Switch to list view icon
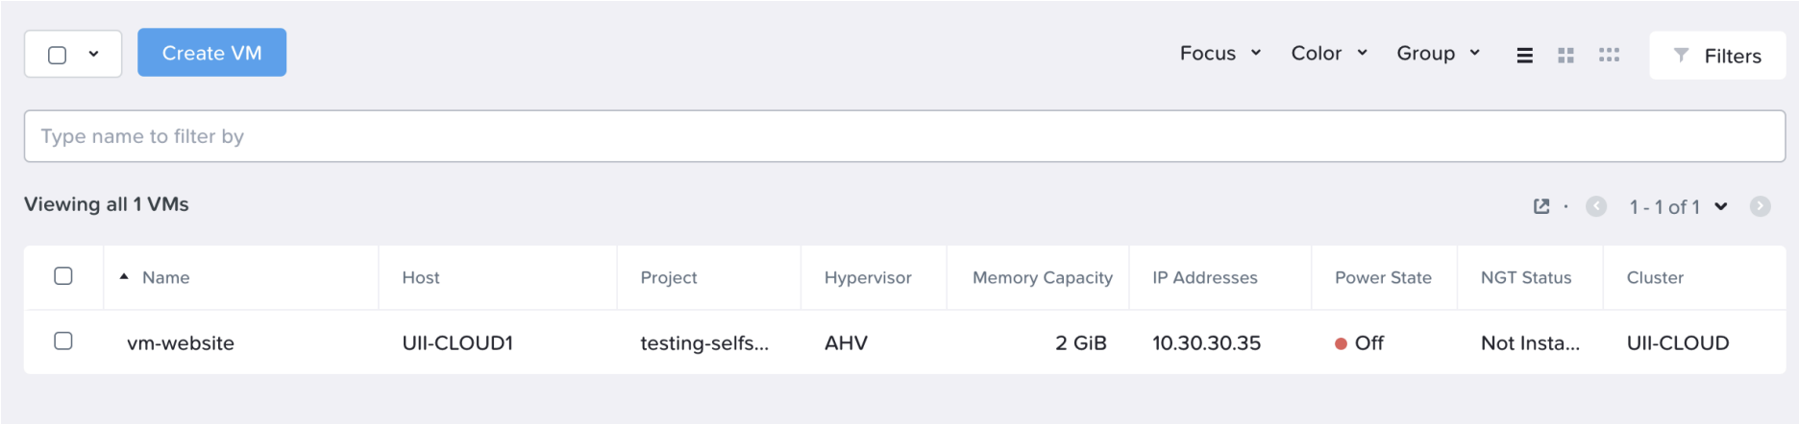 pyautogui.click(x=1524, y=56)
